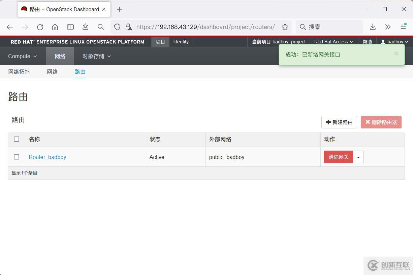
Task: Open the downloads arrow icon
Action: point(373,27)
